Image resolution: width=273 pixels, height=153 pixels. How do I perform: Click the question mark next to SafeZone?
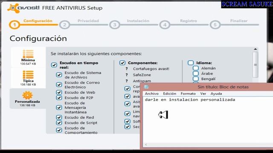point(127,75)
